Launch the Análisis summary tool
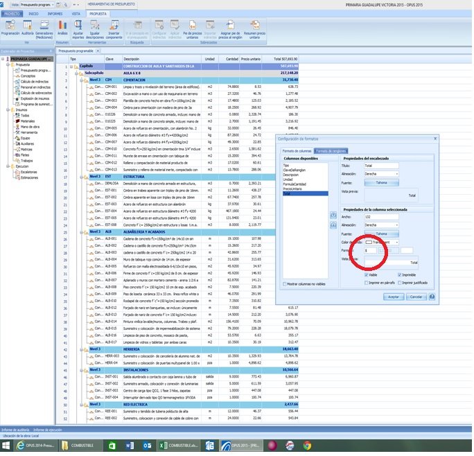The height and width of the screenshot is (456, 474). (62, 27)
